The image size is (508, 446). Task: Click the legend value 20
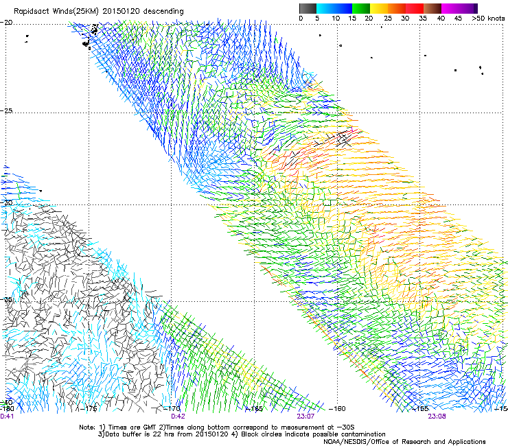tap(369, 19)
